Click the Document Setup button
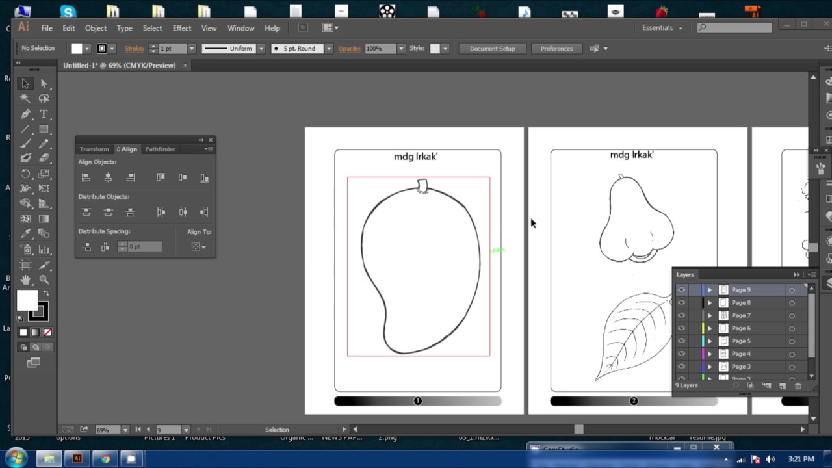 click(492, 49)
